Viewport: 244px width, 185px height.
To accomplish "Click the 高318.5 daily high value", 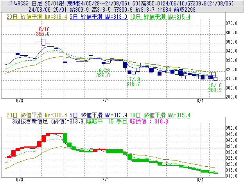I will [101, 10].
